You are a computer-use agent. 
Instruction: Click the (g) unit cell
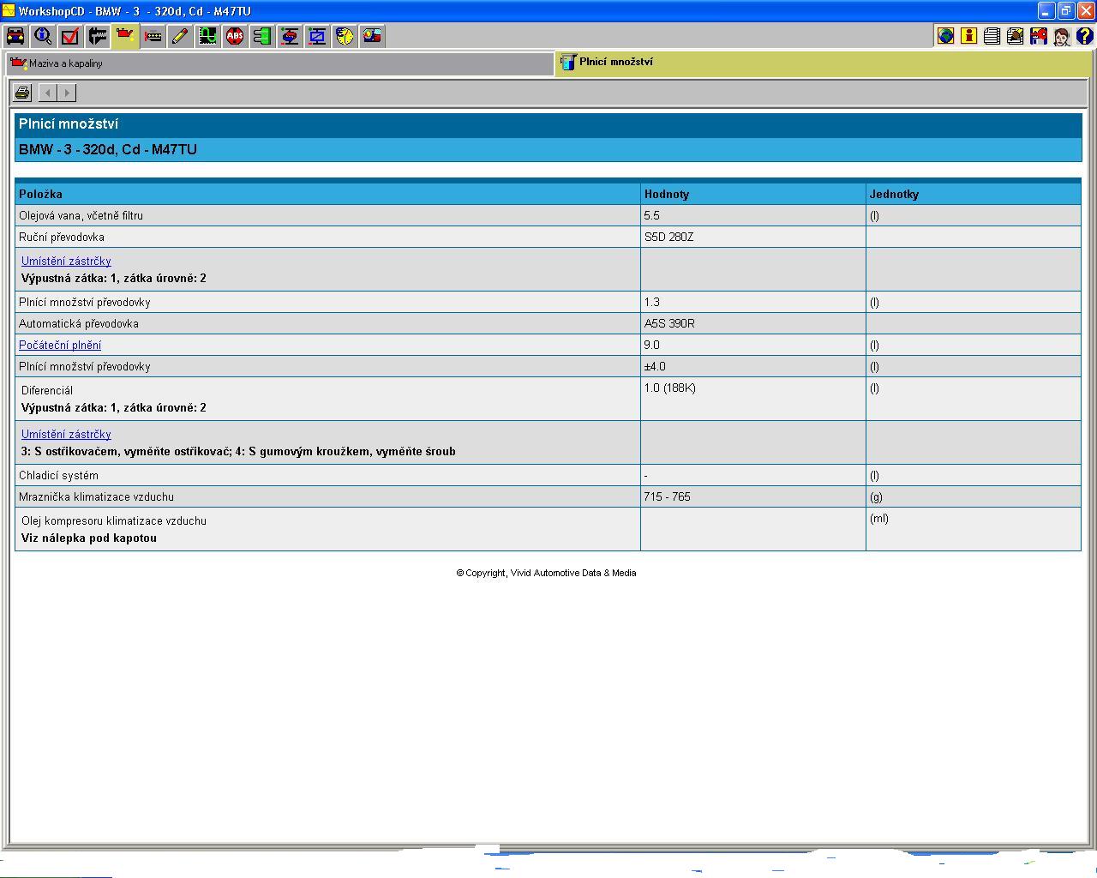[x=974, y=496]
